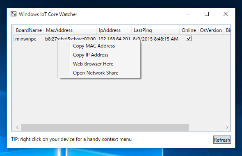Click the Windows IoT Core Watcher title icon
The height and width of the screenshot is (156, 242).
[x=14, y=14]
